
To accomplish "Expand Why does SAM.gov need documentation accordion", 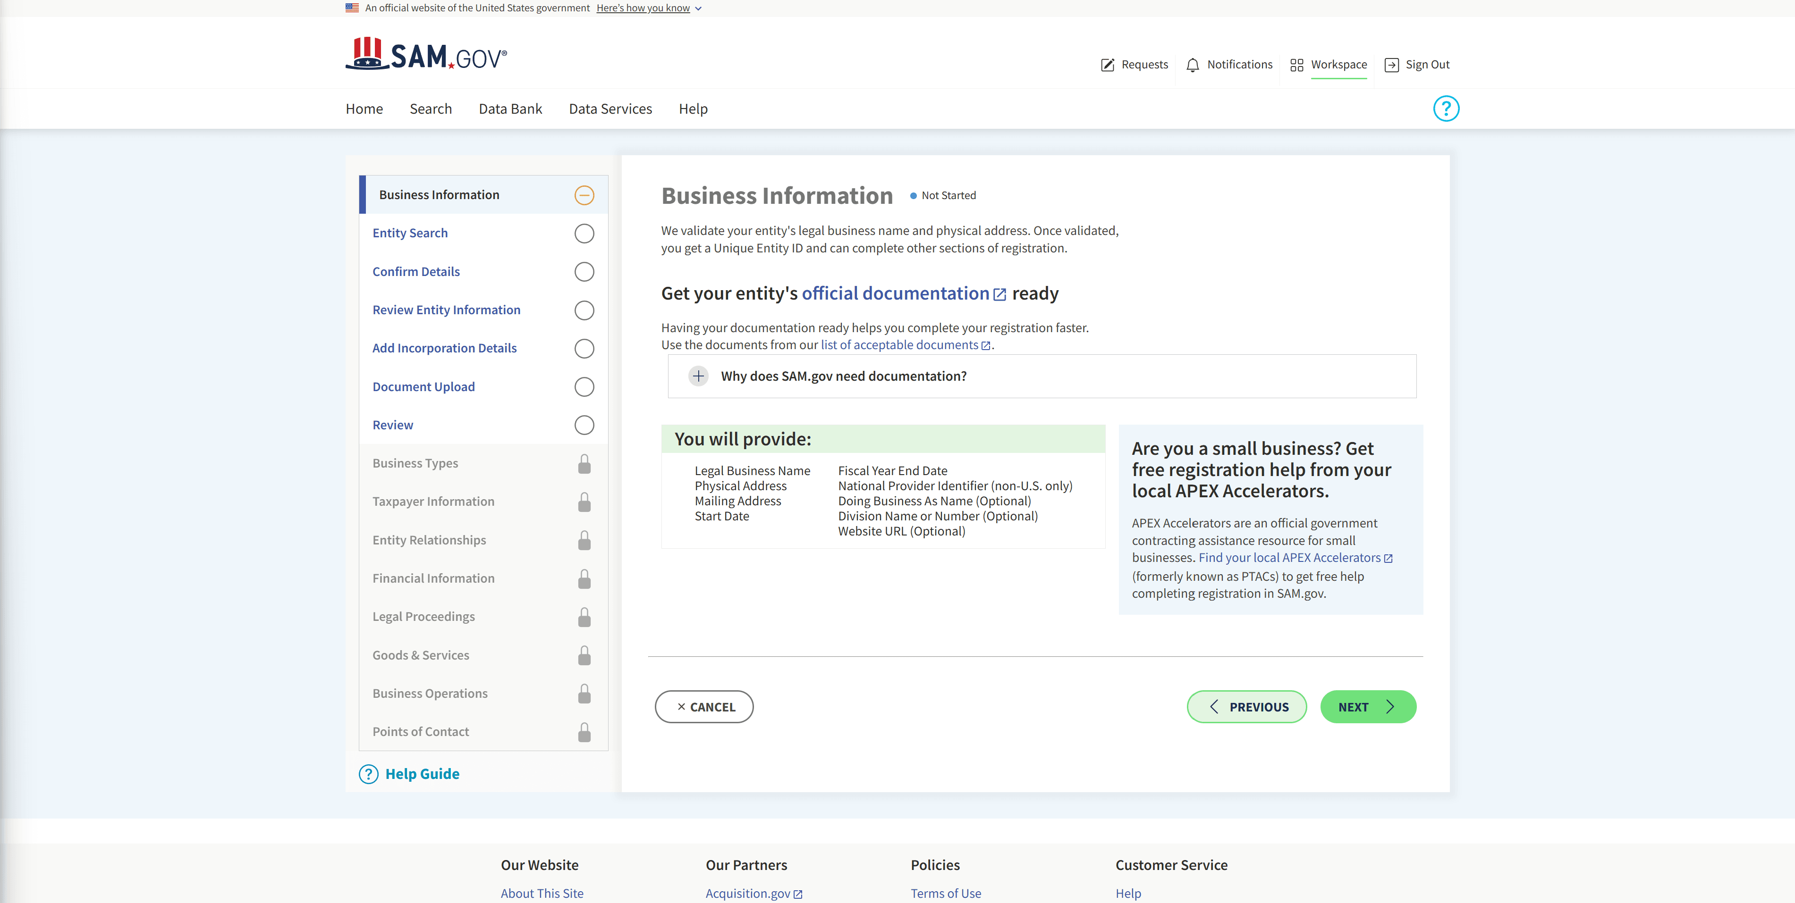I will [x=1042, y=376].
